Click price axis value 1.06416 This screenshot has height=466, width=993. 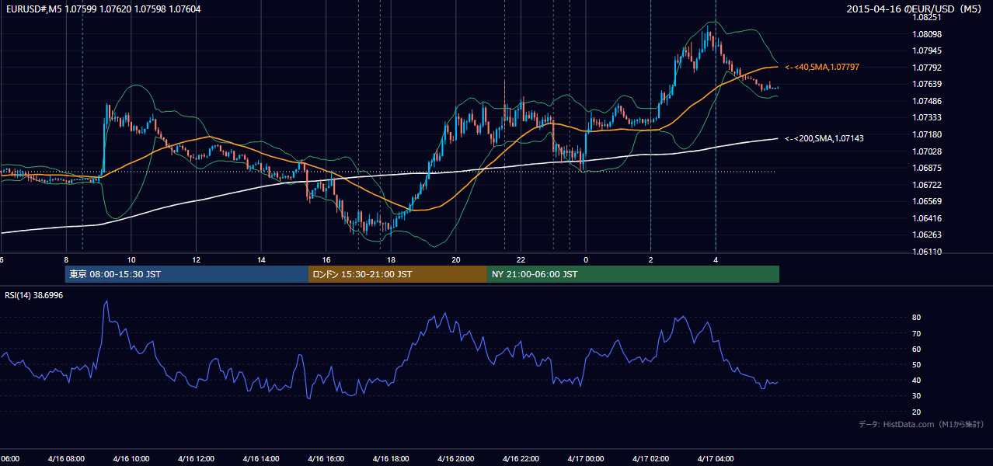tap(928, 219)
